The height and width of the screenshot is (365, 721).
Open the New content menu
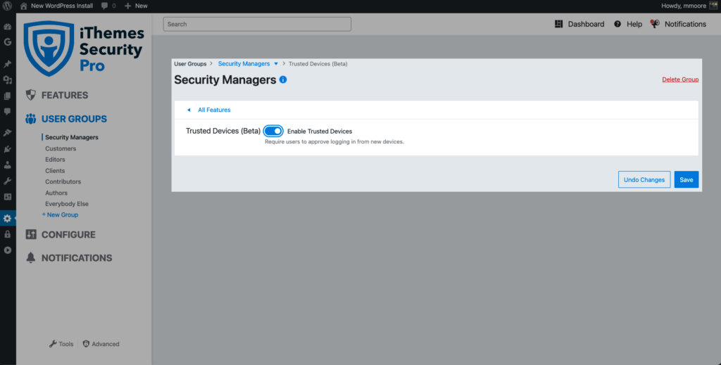click(x=136, y=6)
